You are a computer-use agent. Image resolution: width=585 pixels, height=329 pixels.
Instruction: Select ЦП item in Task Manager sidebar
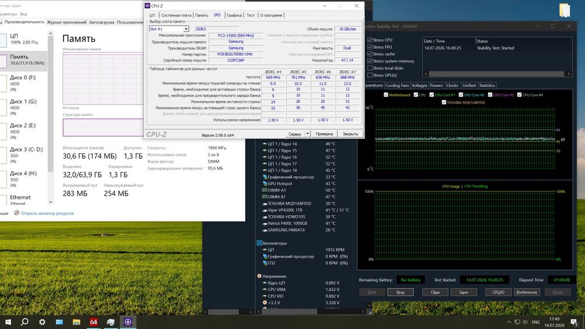coord(24,39)
